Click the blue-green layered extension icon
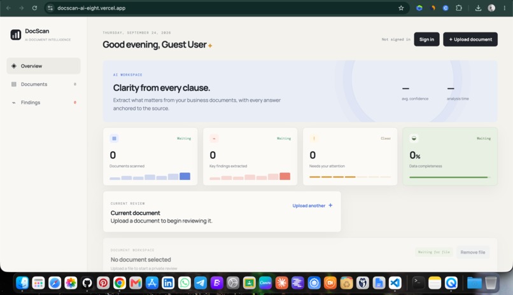Image resolution: width=513 pixels, height=295 pixels. [419, 8]
